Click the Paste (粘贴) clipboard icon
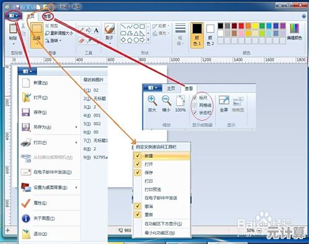Viewport: 309px width, 244px height. pos(13,28)
